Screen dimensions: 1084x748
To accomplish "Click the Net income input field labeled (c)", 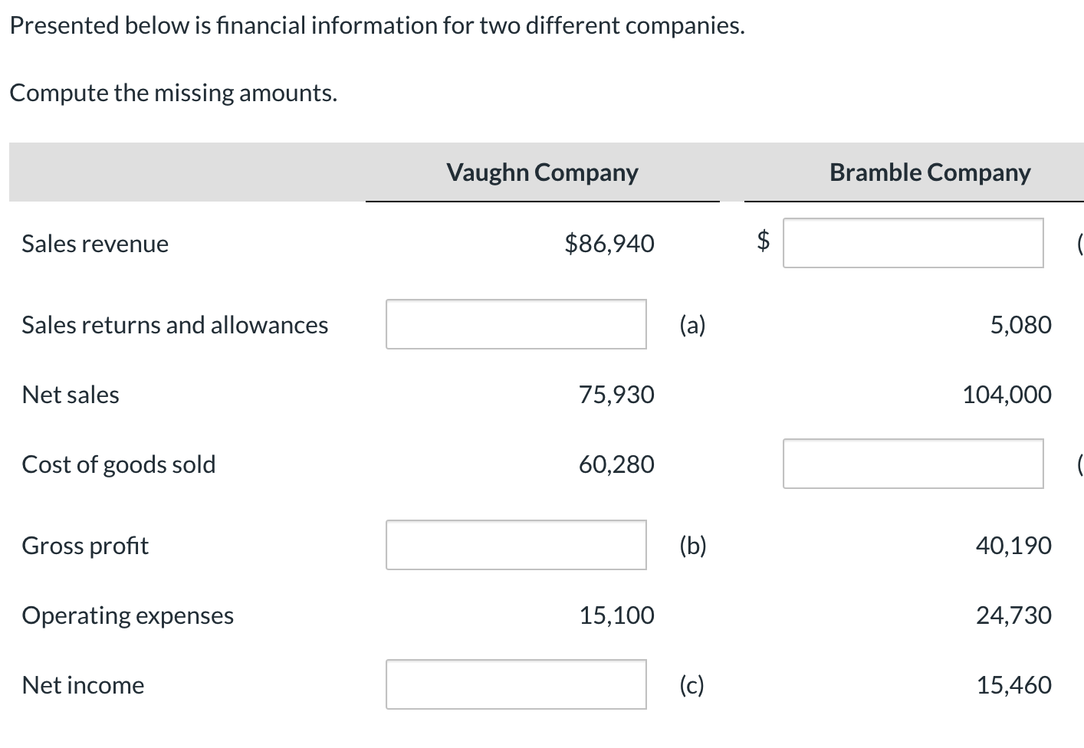I will 515,684.
